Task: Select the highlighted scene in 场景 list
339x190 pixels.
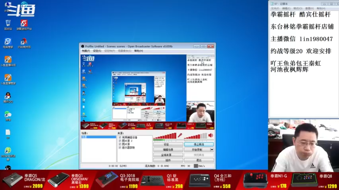Action: point(99,137)
